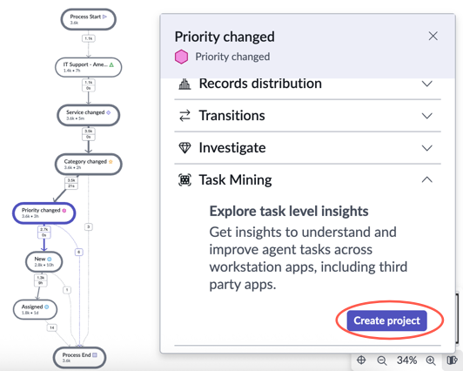Click the Create project button
463x371 pixels.
point(386,320)
